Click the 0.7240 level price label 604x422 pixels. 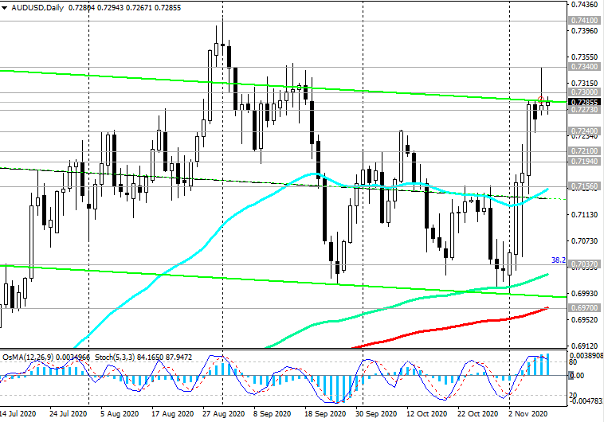point(584,131)
